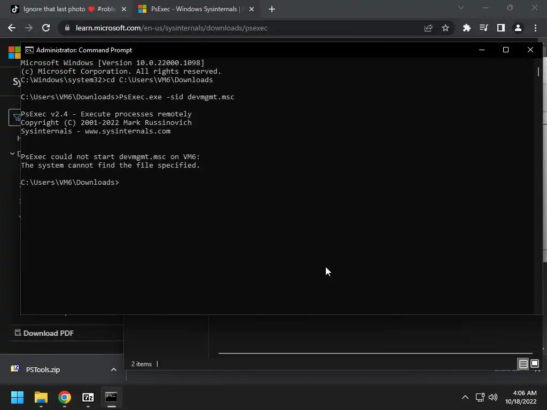Viewport: 547px width, 410px height.
Task: Open 7-Zip from the taskbar
Action: [x=88, y=397]
